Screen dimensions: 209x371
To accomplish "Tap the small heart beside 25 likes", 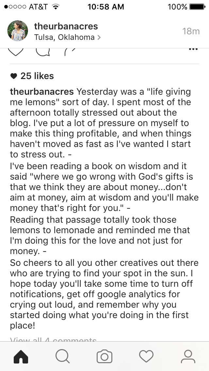I will (14, 76).
